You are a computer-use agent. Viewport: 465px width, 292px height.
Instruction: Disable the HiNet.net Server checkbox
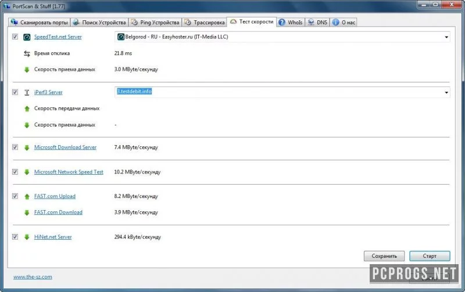(15, 237)
